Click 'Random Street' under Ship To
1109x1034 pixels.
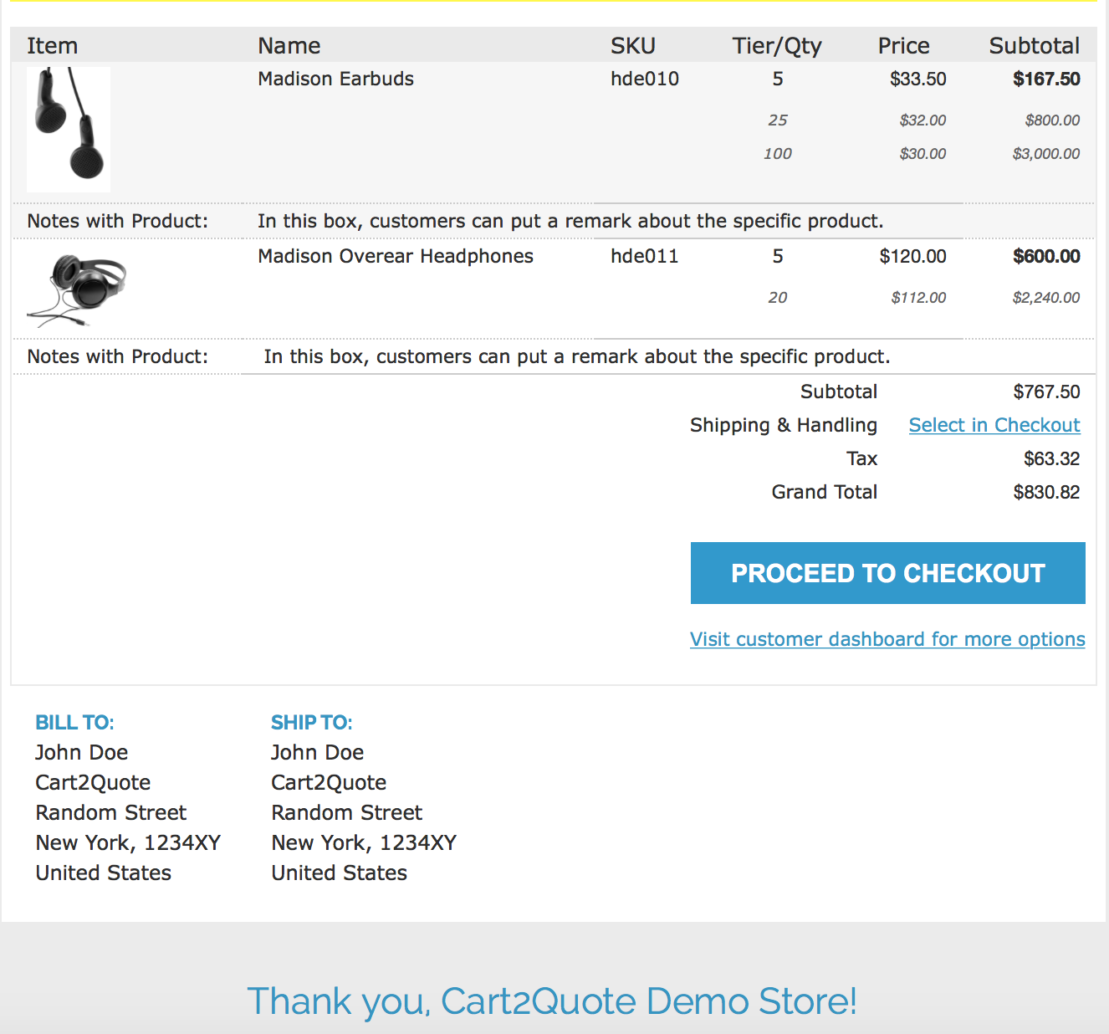(x=347, y=813)
